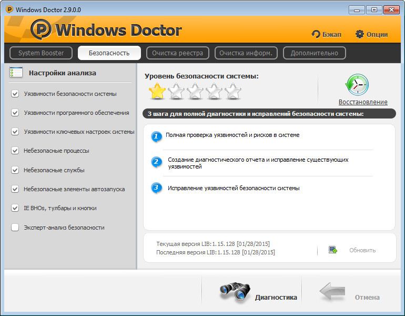Click the Опции gear icon
Screen dimensions: 405x316
(x=360, y=34)
